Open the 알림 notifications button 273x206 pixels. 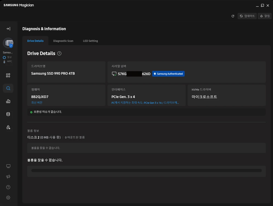[x=265, y=16]
